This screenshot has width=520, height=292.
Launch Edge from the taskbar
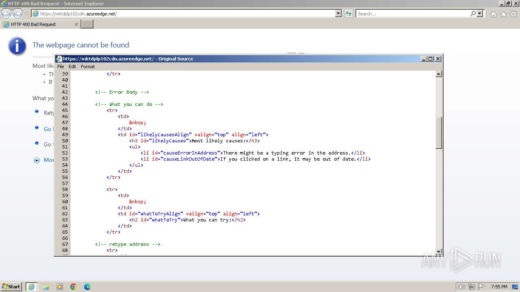coord(87,287)
